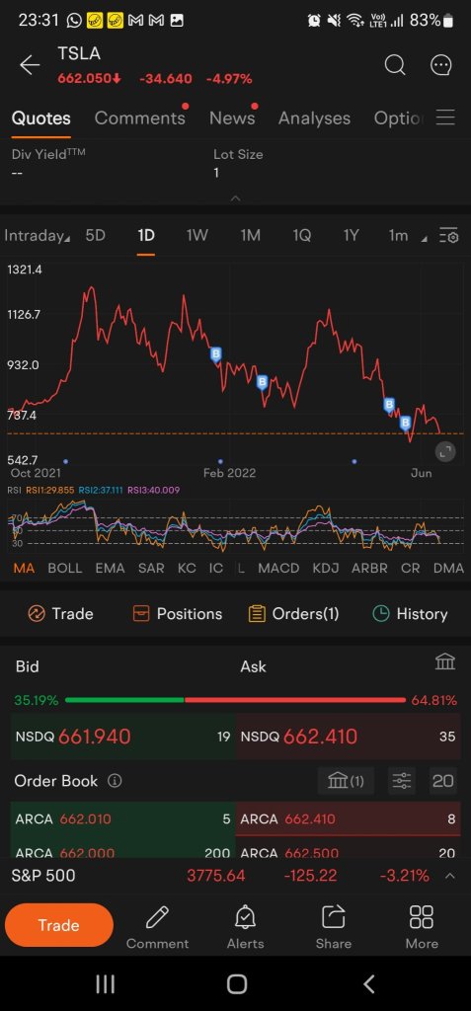Image resolution: width=471 pixels, height=1011 pixels.
Task: Enable the SAR indicator
Action: pos(151,568)
